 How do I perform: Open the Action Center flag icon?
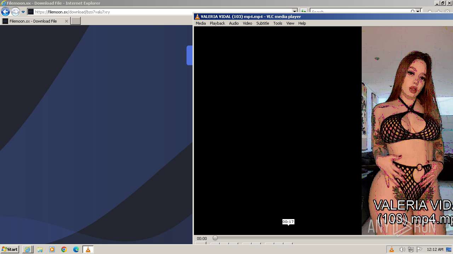(x=420, y=249)
